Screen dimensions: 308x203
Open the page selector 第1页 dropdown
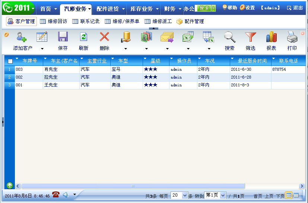click(215, 195)
